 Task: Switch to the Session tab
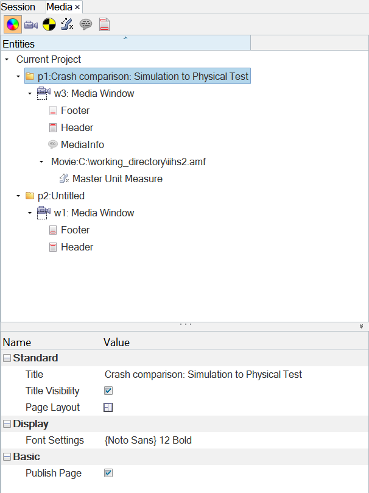pyautogui.click(x=18, y=7)
